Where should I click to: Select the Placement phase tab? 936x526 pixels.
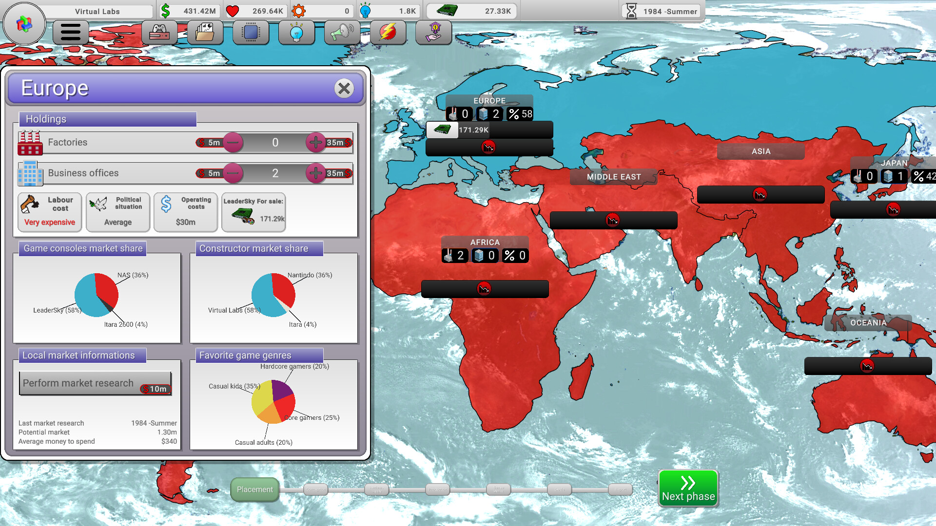[x=254, y=489]
